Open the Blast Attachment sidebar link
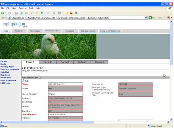Screen dimensions: 174x128 click(x=9, y=80)
